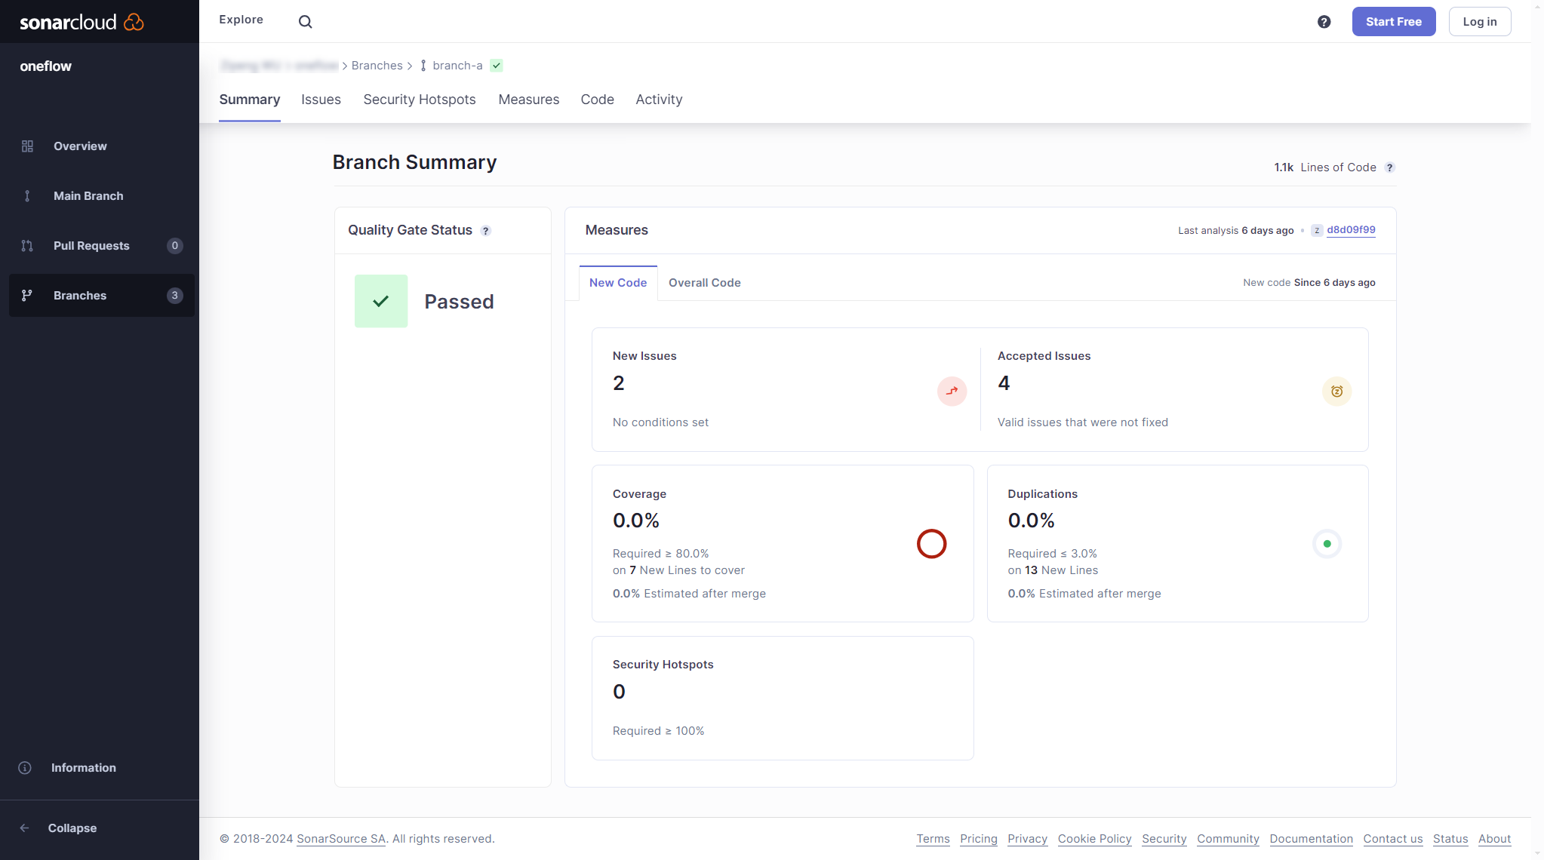
Task: Select the Measures top navigation tab
Action: (x=528, y=100)
